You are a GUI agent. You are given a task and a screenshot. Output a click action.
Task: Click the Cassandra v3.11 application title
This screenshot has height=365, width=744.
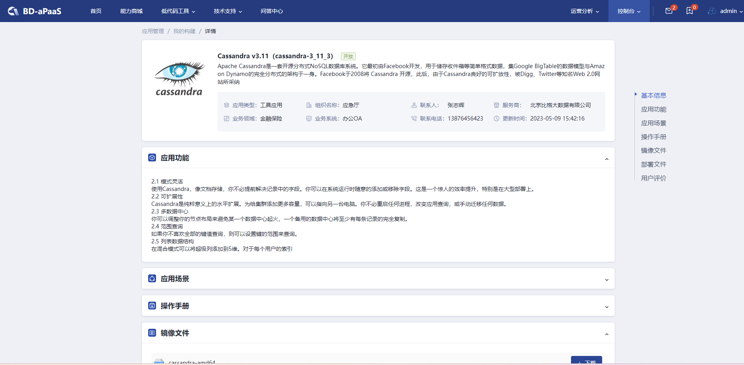click(275, 56)
